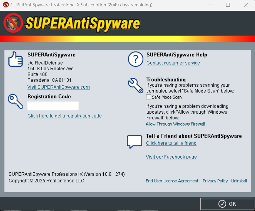Click the SUPERAntiSpyware wordmark in the banner

[83, 24]
